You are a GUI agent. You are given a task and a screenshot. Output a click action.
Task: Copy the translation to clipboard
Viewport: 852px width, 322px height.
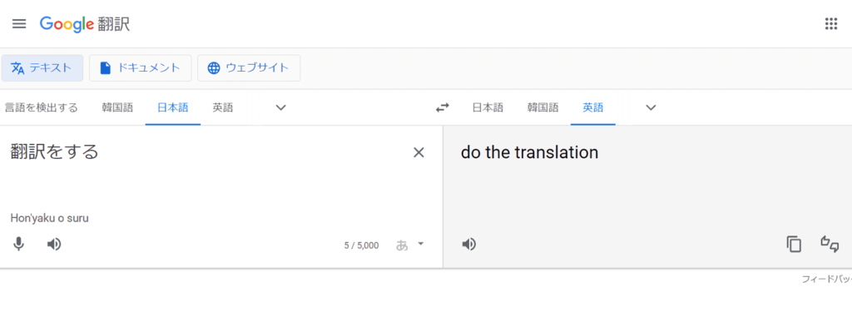tap(794, 245)
